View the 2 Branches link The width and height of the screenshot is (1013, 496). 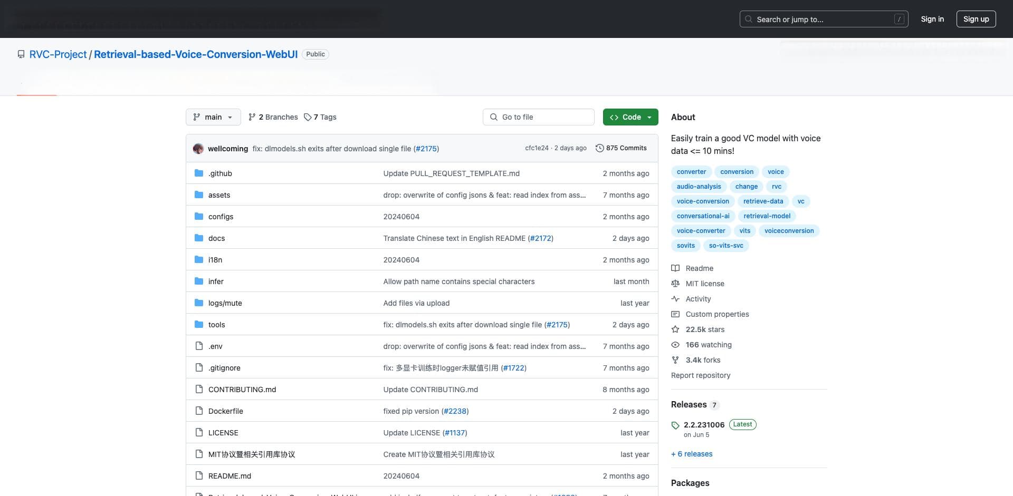click(273, 117)
